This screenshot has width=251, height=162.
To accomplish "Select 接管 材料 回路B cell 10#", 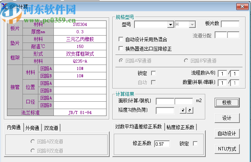I will click(80, 76).
